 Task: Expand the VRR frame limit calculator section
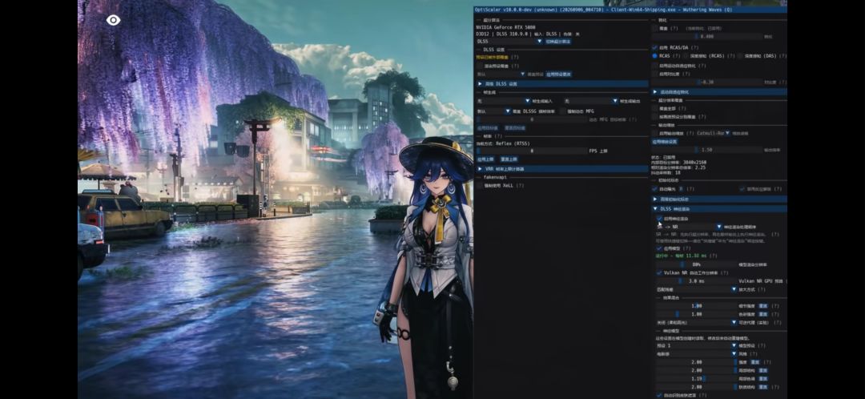point(562,169)
